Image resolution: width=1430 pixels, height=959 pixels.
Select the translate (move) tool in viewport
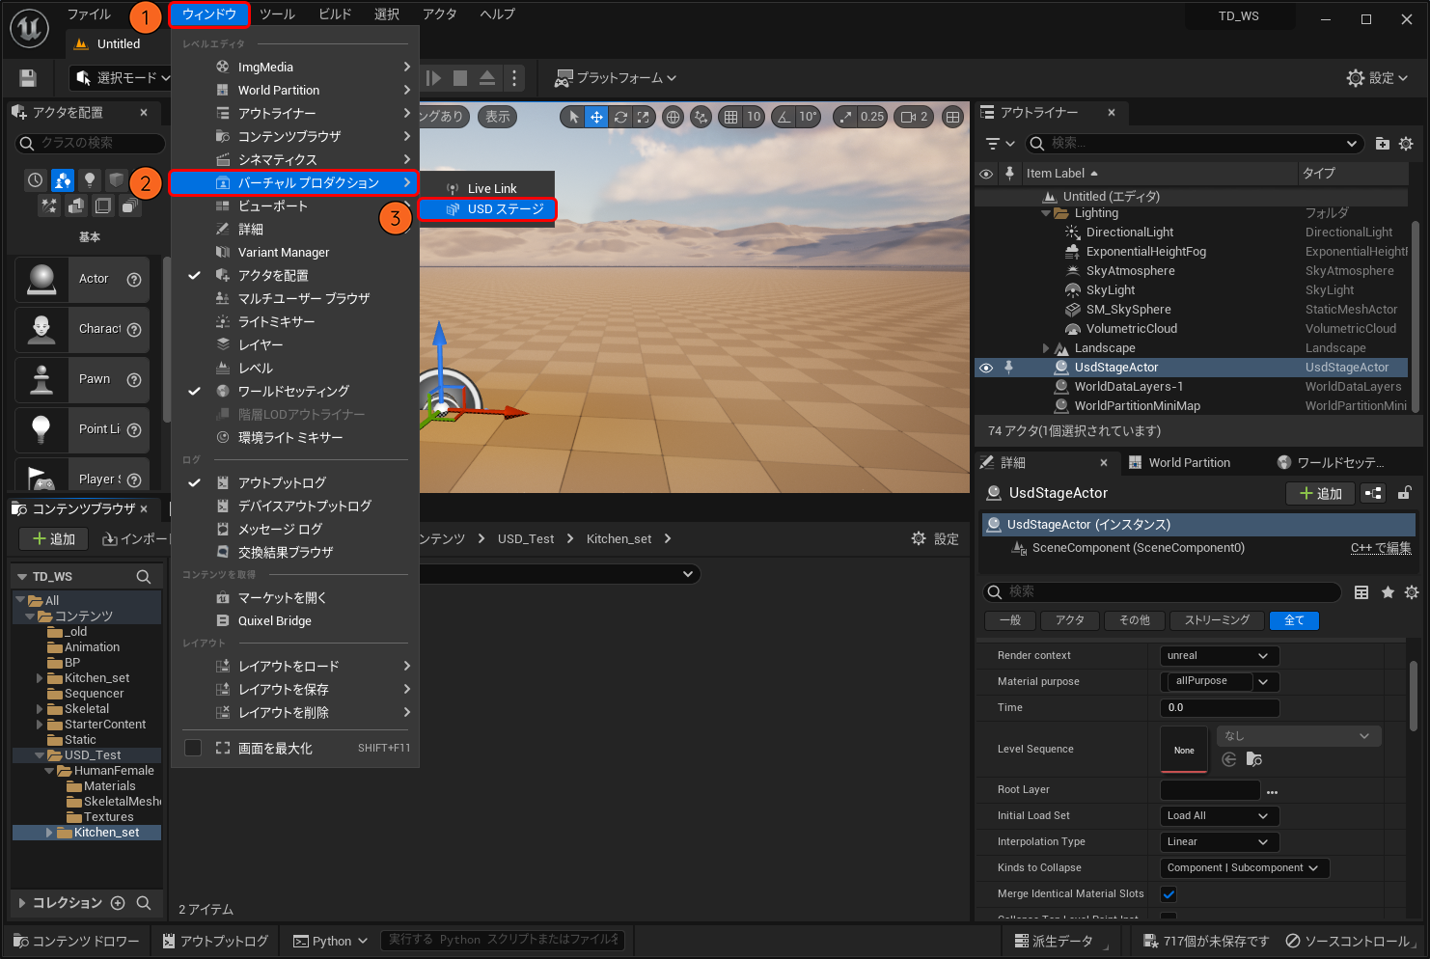coord(596,117)
